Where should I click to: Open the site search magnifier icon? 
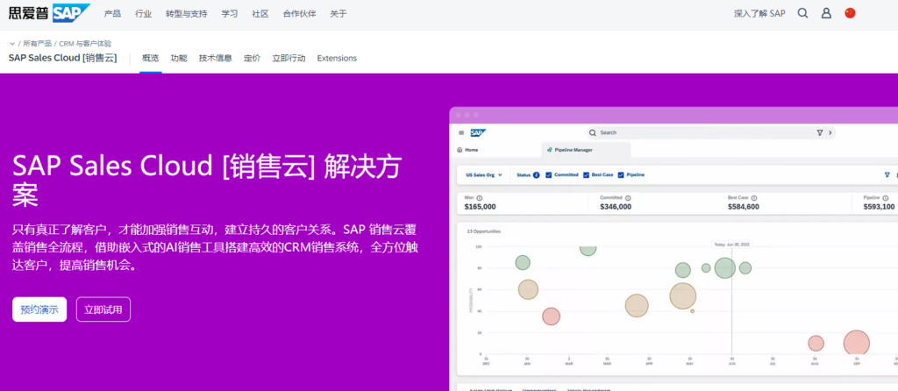[803, 13]
